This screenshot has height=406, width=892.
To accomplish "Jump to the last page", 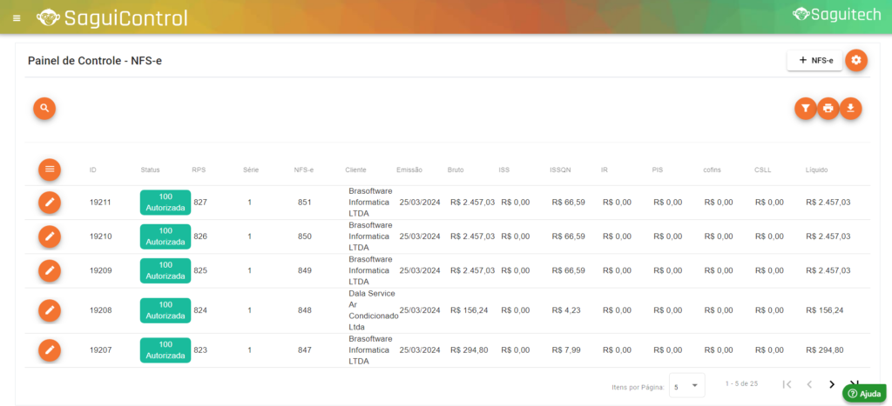I will coord(855,383).
